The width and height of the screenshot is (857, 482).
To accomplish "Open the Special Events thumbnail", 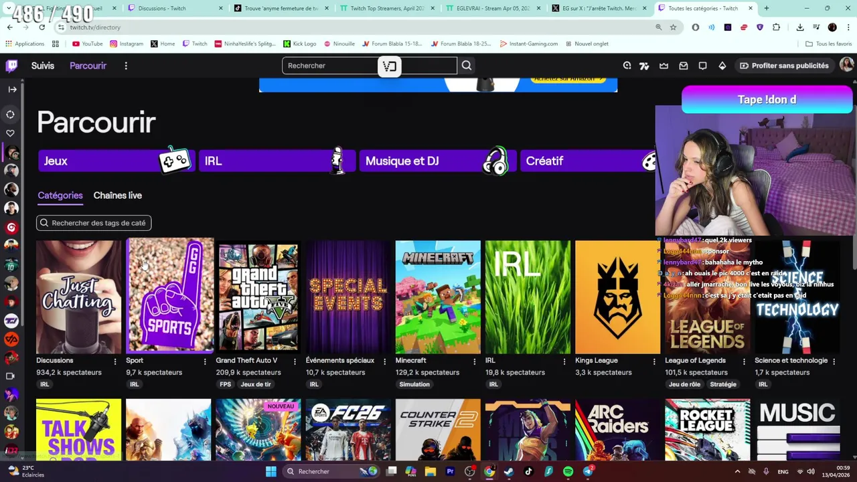I will (x=348, y=297).
